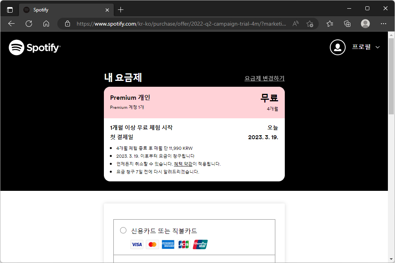
Task: Click the American Express logo
Action: (168, 244)
